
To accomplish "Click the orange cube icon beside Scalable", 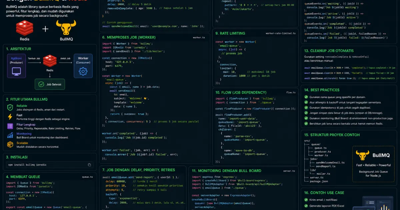I will pyautogui.click(x=10, y=145).
